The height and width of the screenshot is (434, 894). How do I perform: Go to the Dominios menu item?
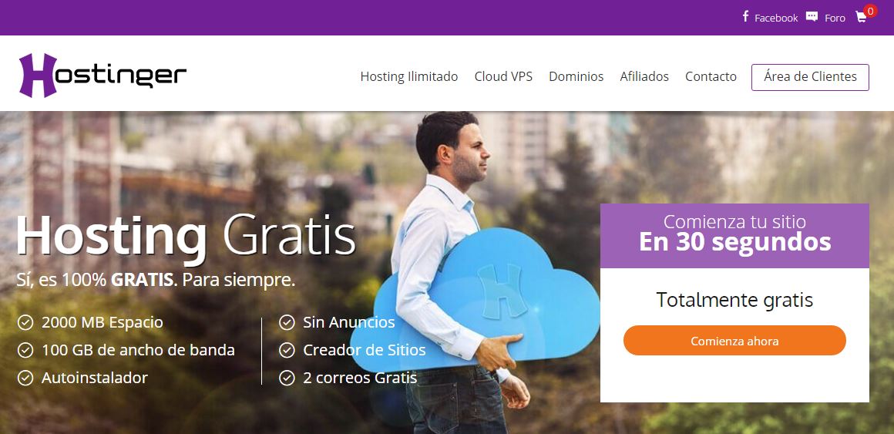[x=576, y=76]
